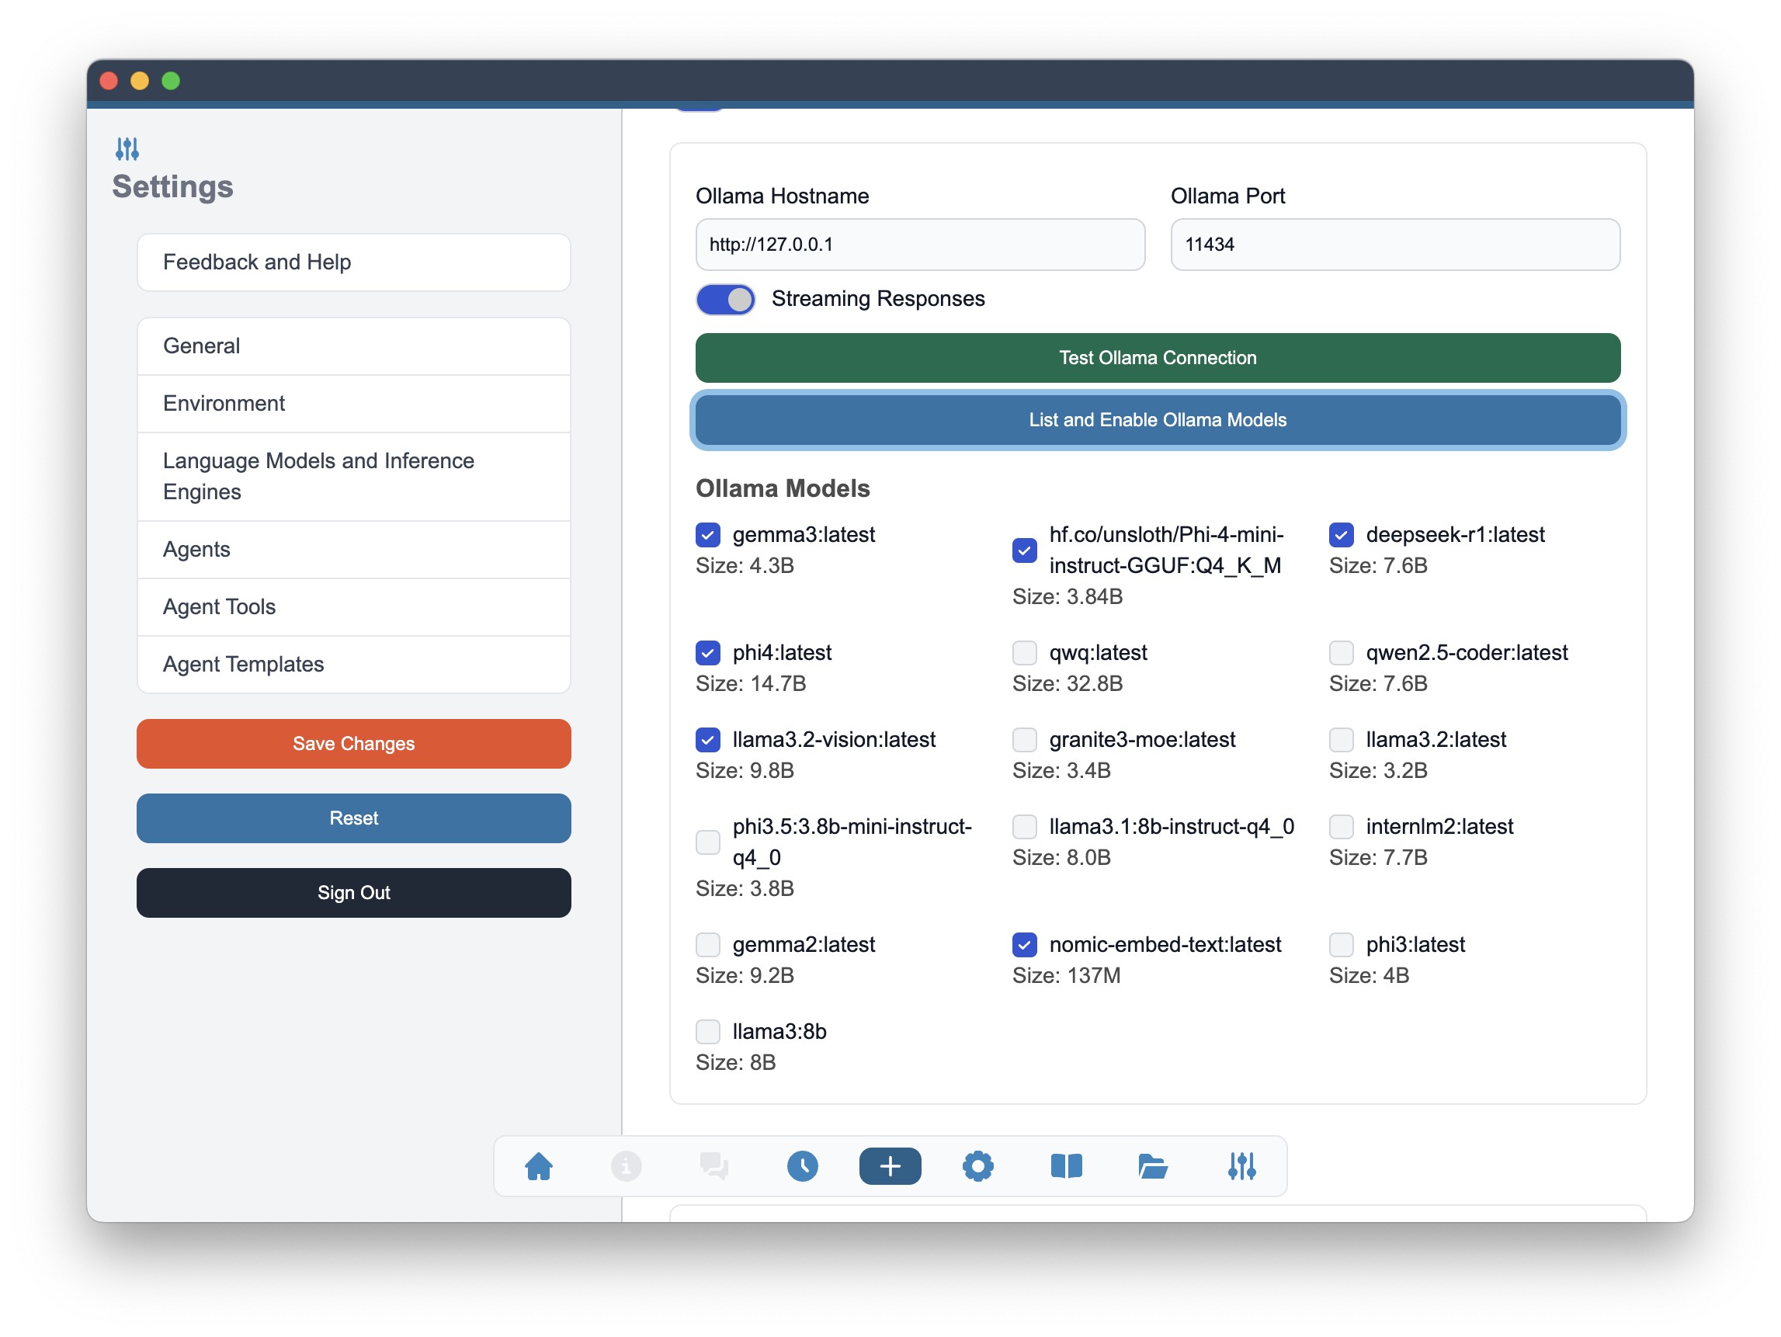
Task: Click Test Ollama Connection button
Action: point(1157,358)
